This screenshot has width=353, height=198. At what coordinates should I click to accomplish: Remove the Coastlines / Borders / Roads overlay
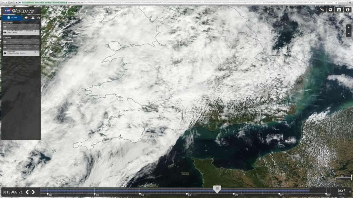(38, 46)
